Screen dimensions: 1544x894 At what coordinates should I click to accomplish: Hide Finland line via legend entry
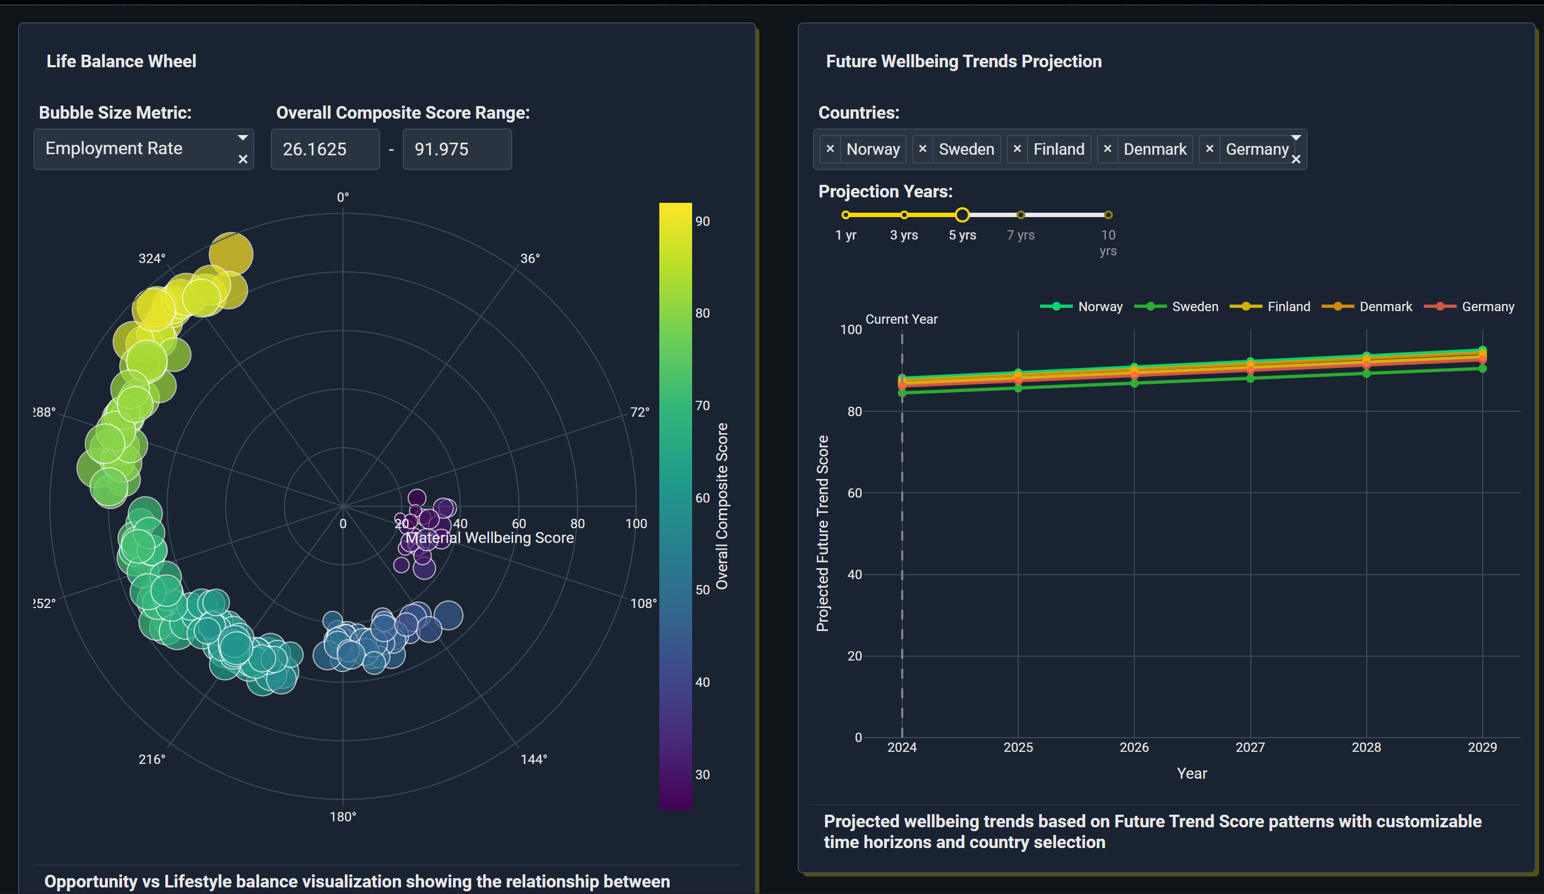coord(1288,307)
